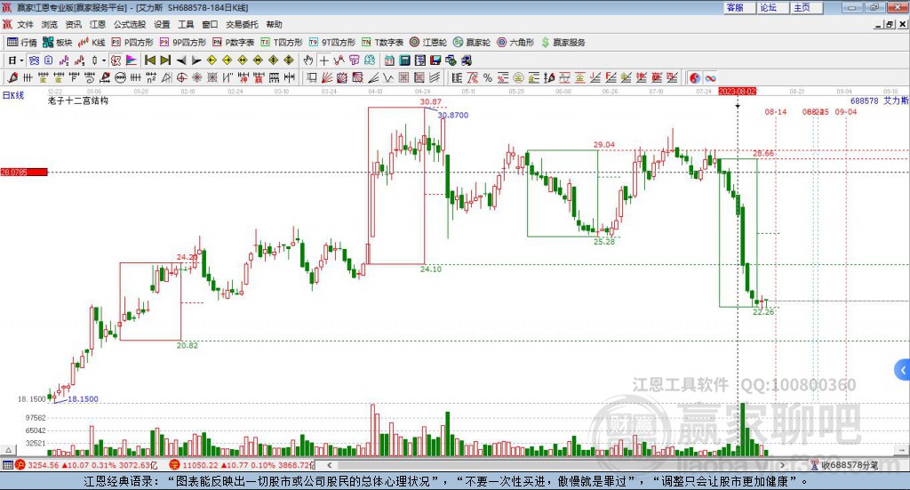Toggle the colored flag chart icon

(x=132, y=60)
